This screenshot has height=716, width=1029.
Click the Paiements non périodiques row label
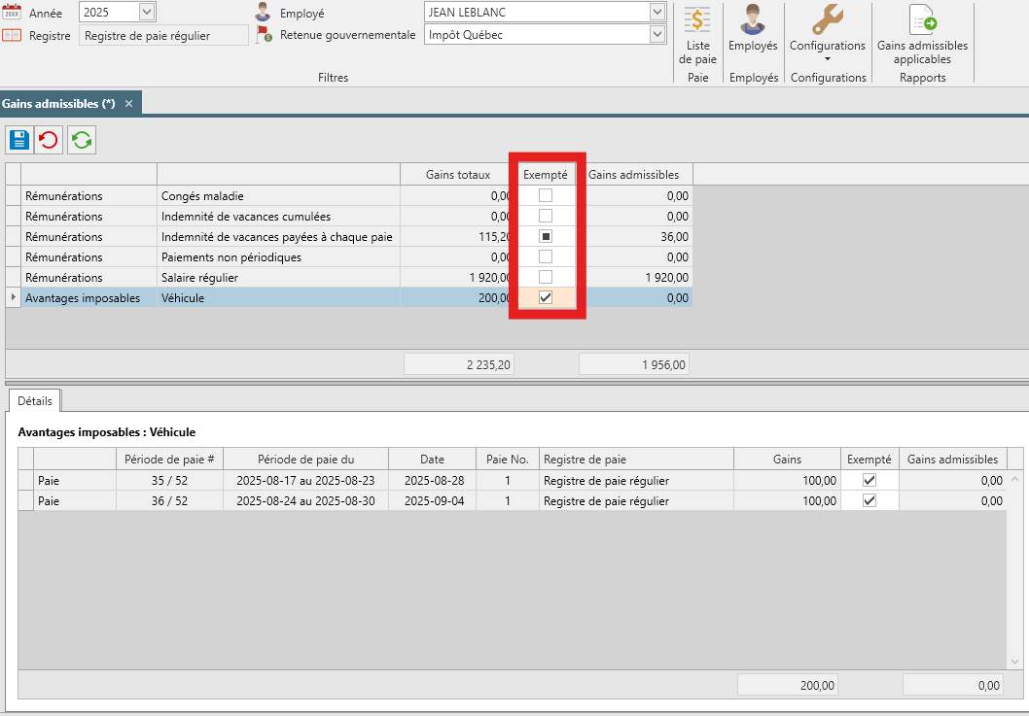tap(231, 257)
